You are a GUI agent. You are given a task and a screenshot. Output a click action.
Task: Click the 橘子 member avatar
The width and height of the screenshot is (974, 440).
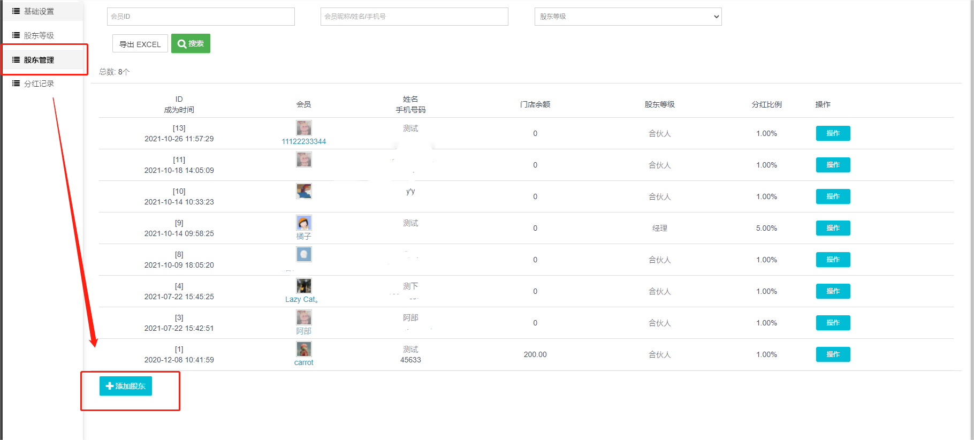click(304, 223)
